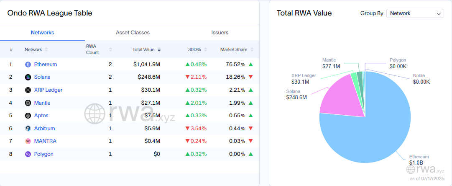The height and width of the screenshot is (186, 452).
Task: Click the Aptos logo icon
Action: [x=28, y=116]
